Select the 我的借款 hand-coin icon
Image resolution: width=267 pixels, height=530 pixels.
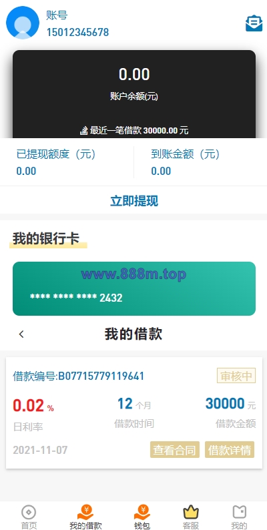(x=86, y=512)
